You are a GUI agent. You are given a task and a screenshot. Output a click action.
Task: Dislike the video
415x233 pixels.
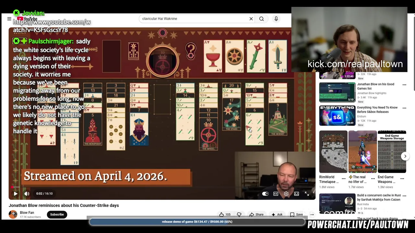(x=239, y=214)
